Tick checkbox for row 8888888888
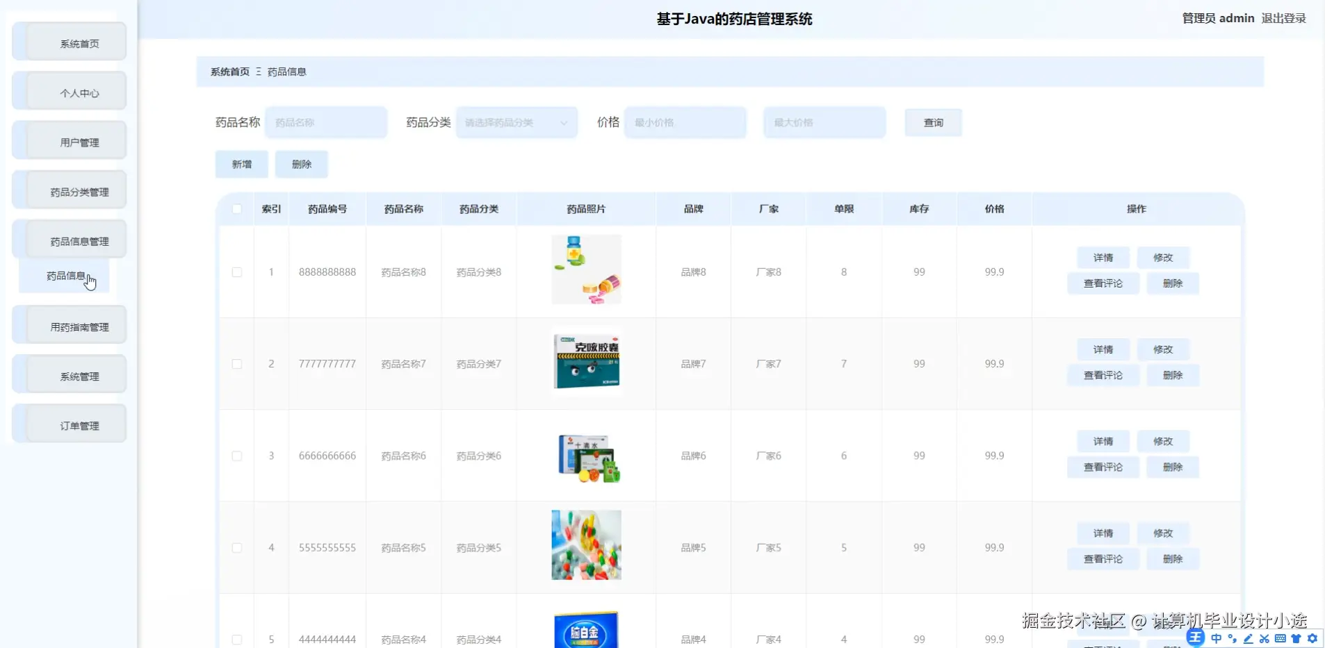Screen dimensions: 1325x648 tap(237, 272)
